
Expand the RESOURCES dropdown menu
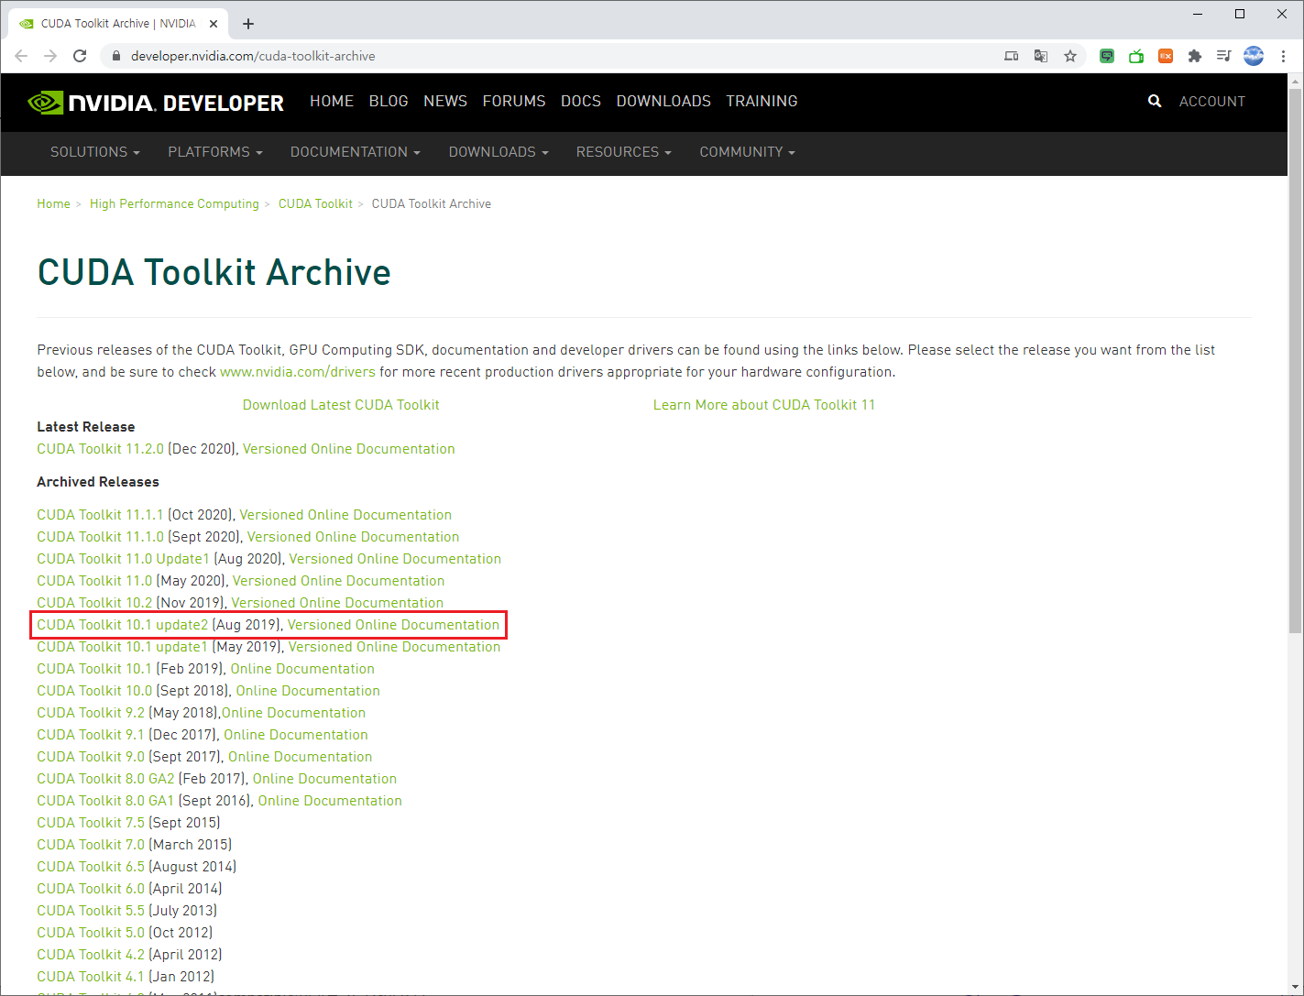(624, 152)
